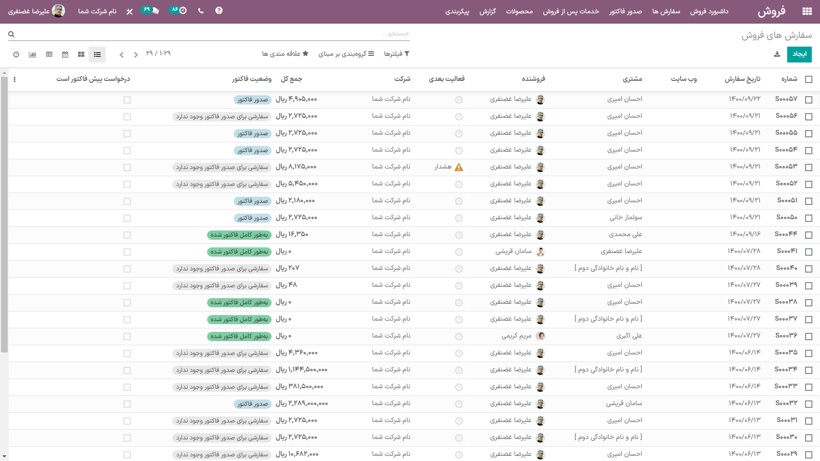The width and height of the screenshot is (820, 461).
Task: Click the ایجاد create button
Action: tap(799, 54)
